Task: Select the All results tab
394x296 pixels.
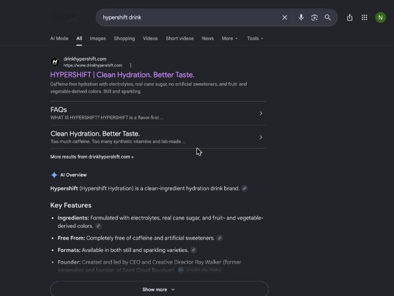Action: pyautogui.click(x=79, y=39)
